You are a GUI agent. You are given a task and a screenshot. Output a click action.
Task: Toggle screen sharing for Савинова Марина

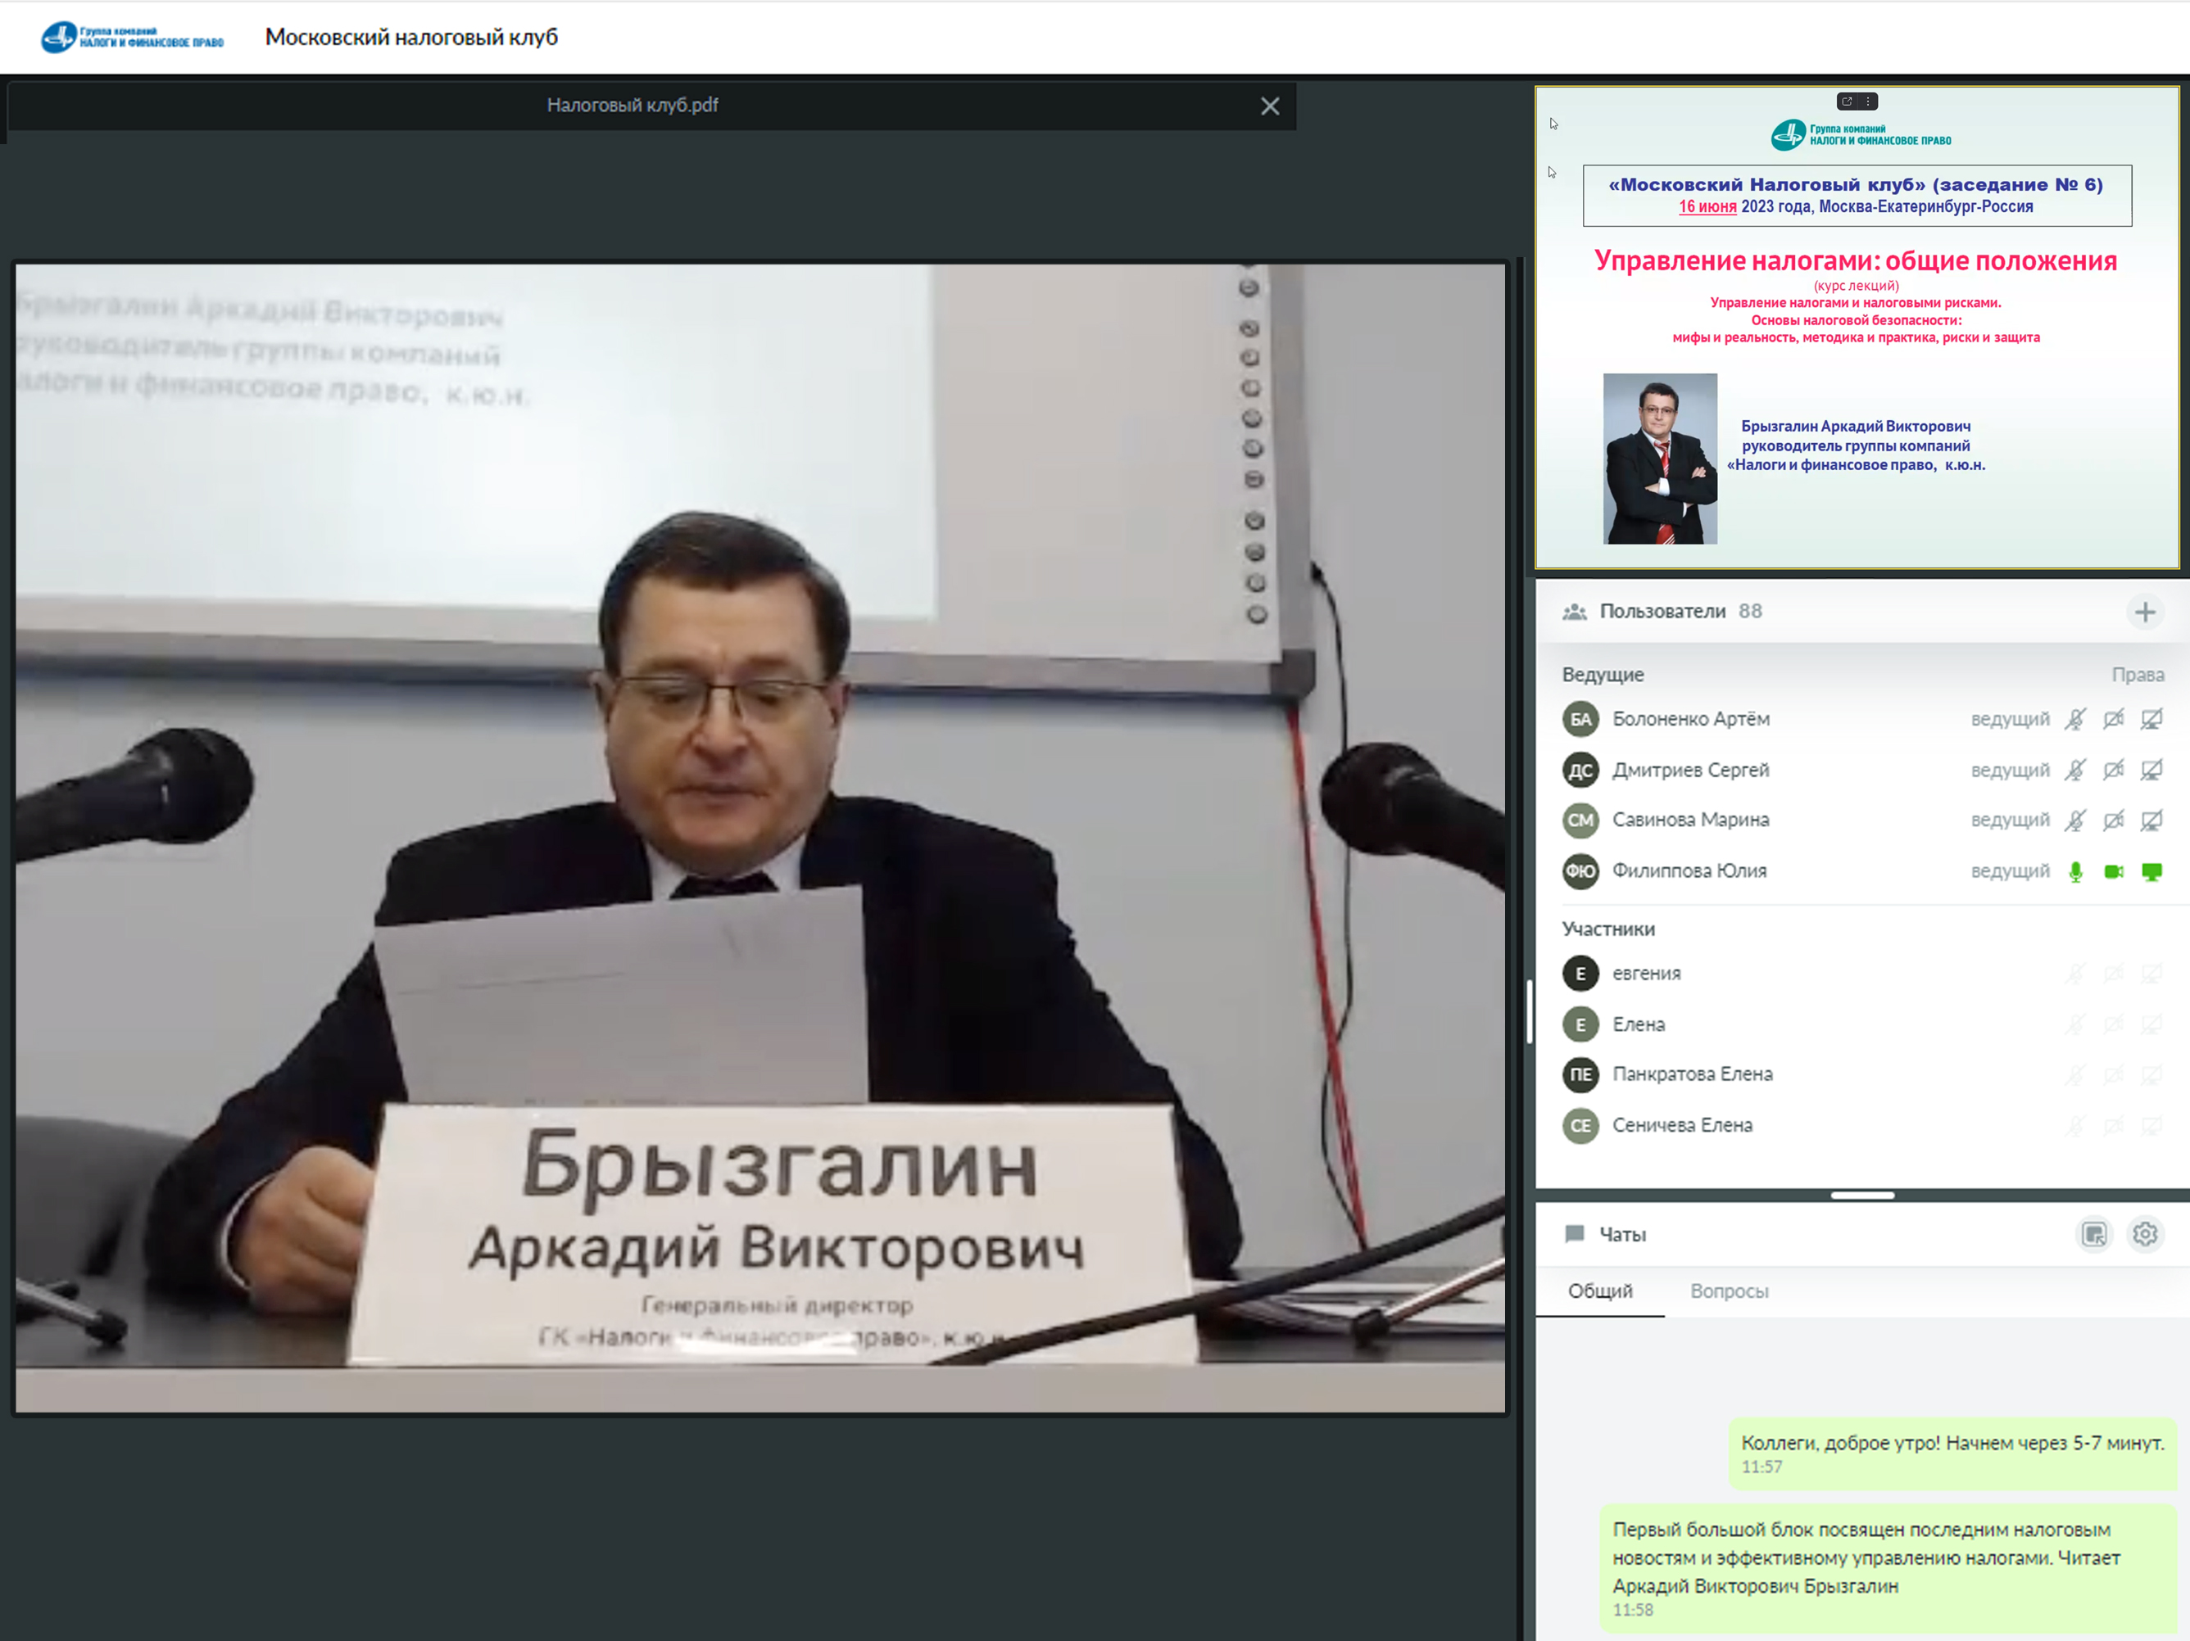(2151, 820)
